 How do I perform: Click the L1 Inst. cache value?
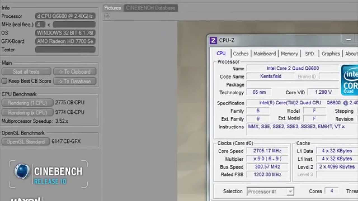(x=337, y=159)
